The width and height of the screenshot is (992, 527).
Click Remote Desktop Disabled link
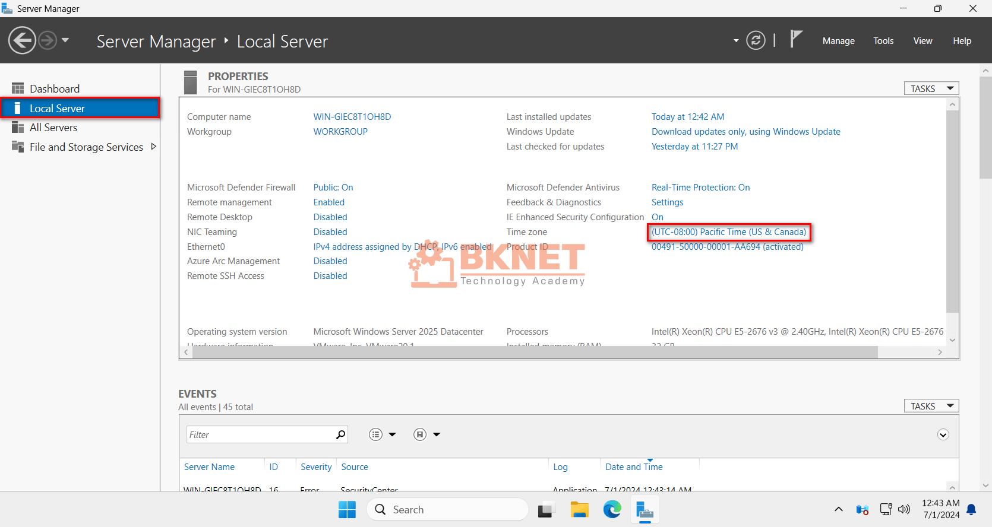[x=330, y=217]
